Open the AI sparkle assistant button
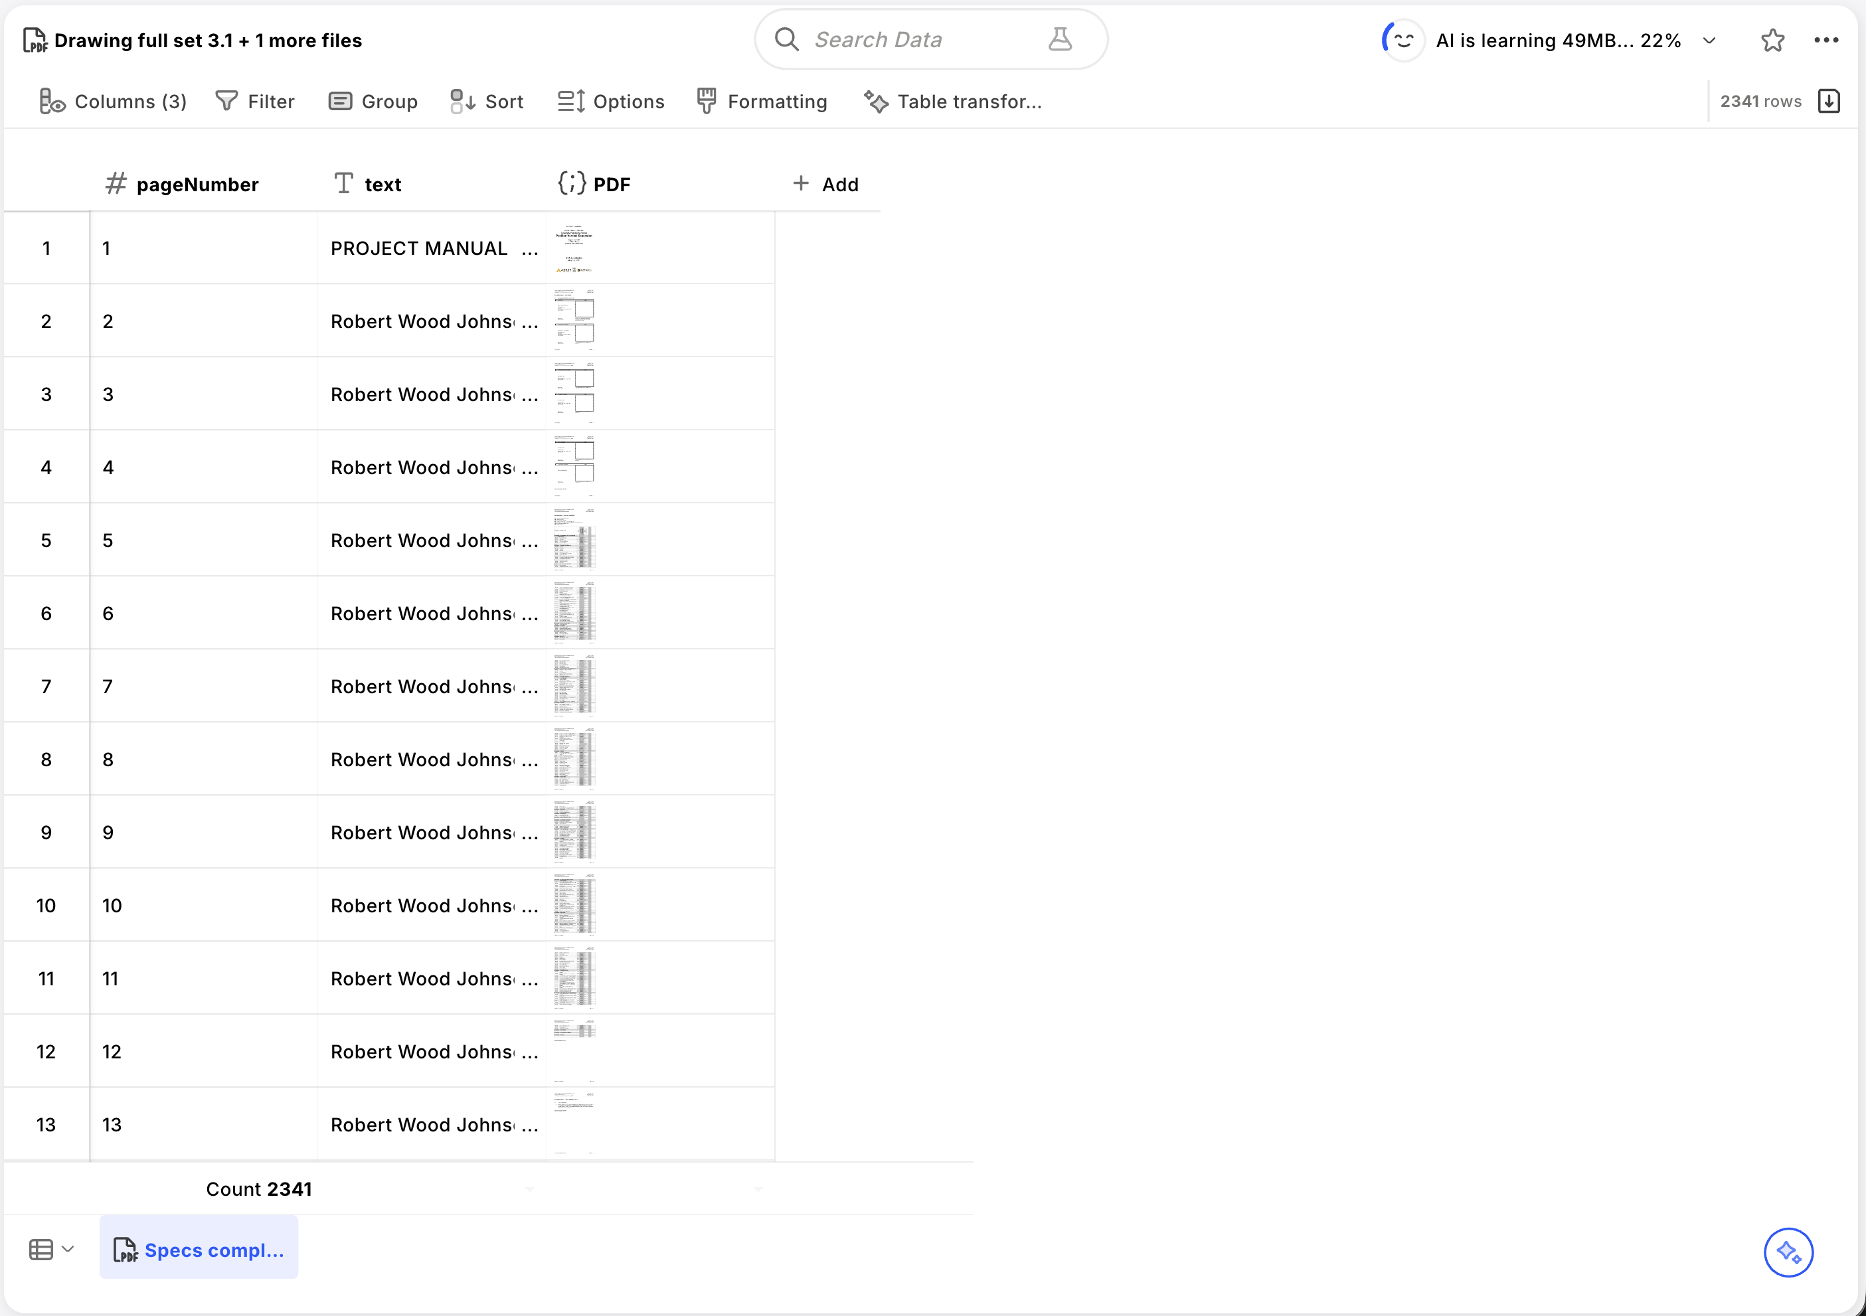The width and height of the screenshot is (1866, 1316). tap(1790, 1253)
